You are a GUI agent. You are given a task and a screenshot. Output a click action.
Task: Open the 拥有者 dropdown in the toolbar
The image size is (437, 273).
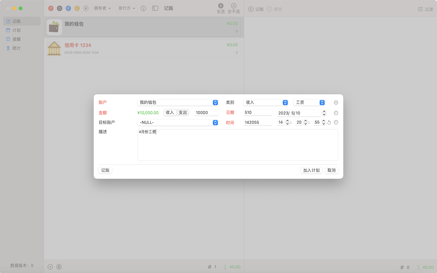(102, 8)
